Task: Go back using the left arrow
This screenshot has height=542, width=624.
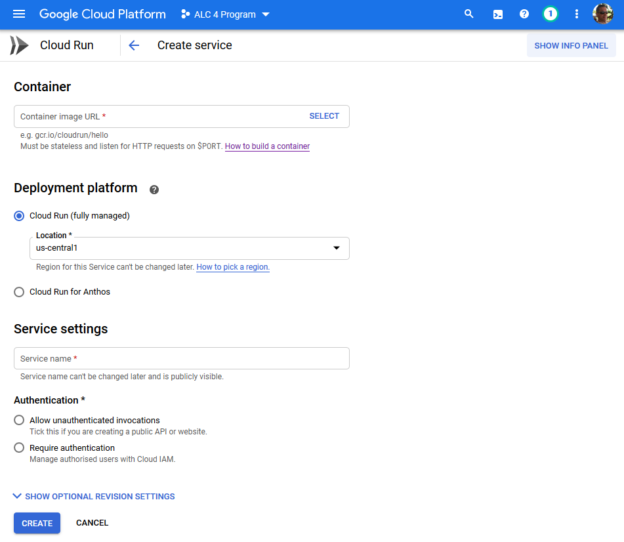Action: [134, 45]
